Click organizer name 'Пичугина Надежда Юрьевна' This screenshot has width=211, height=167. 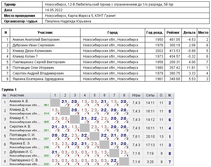(68, 21)
